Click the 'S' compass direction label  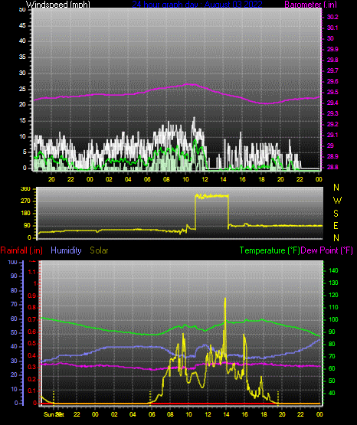click(336, 214)
